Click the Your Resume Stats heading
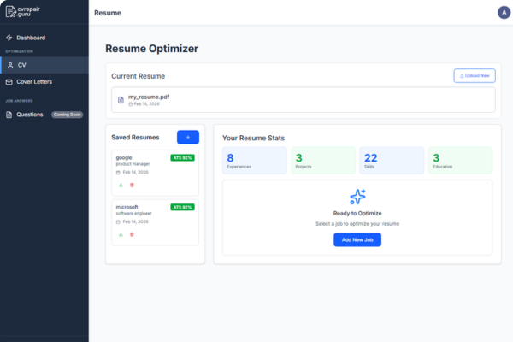 coord(254,139)
